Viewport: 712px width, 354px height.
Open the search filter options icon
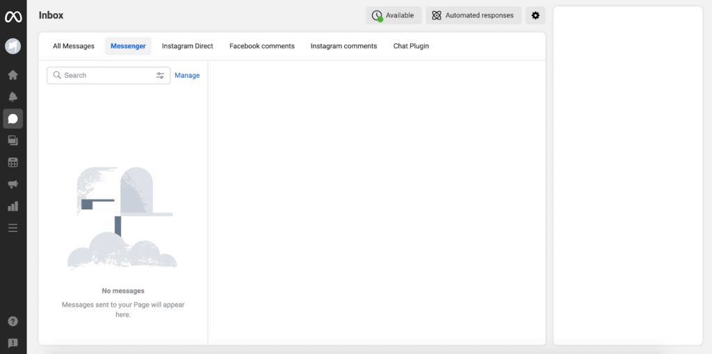(161, 75)
